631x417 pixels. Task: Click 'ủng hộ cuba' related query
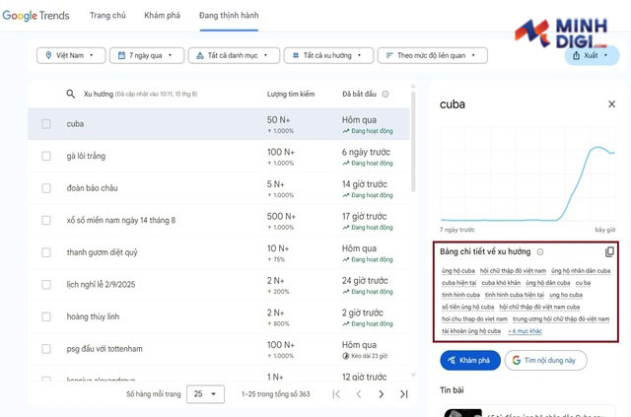[458, 271]
